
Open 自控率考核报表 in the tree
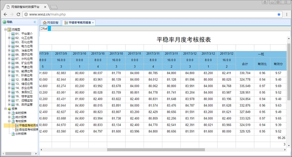tap(28, 130)
